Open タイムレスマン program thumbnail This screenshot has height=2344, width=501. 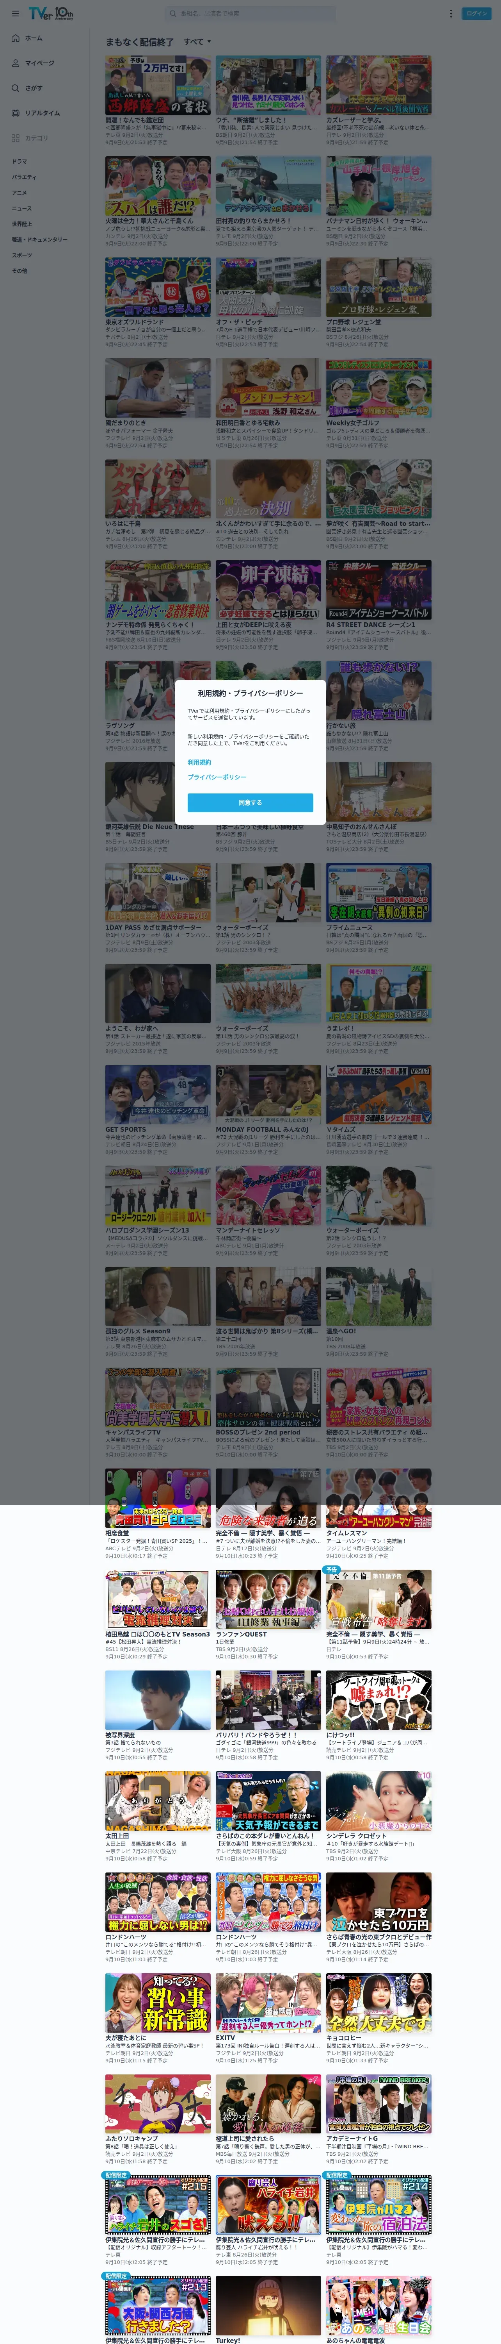379,1499
